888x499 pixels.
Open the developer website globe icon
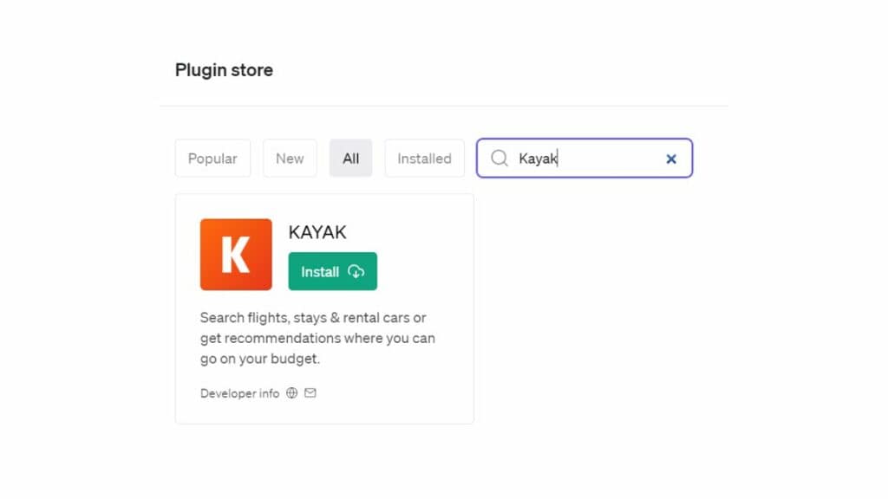tap(291, 392)
